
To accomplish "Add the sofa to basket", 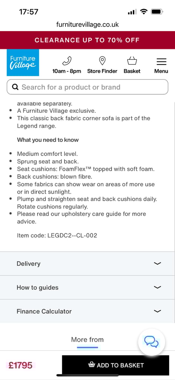I will [x=115, y=365].
